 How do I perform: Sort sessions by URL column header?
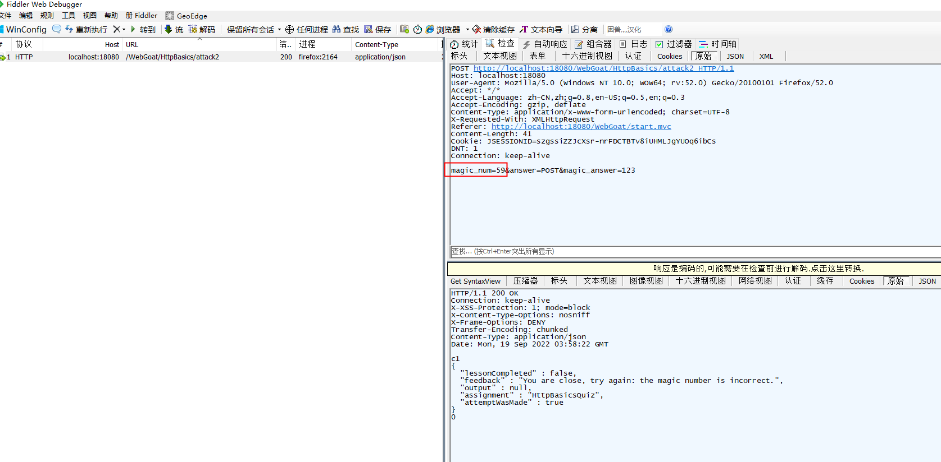click(200, 44)
